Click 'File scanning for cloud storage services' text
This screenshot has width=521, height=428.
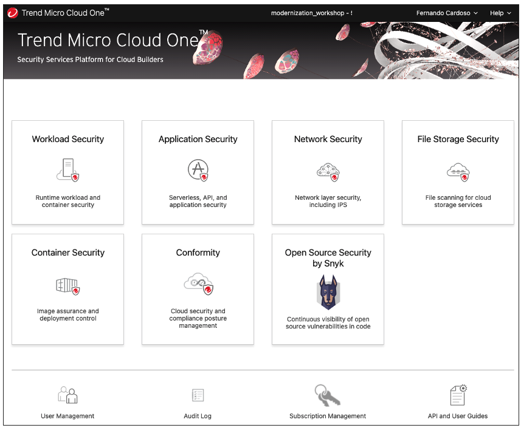(458, 201)
